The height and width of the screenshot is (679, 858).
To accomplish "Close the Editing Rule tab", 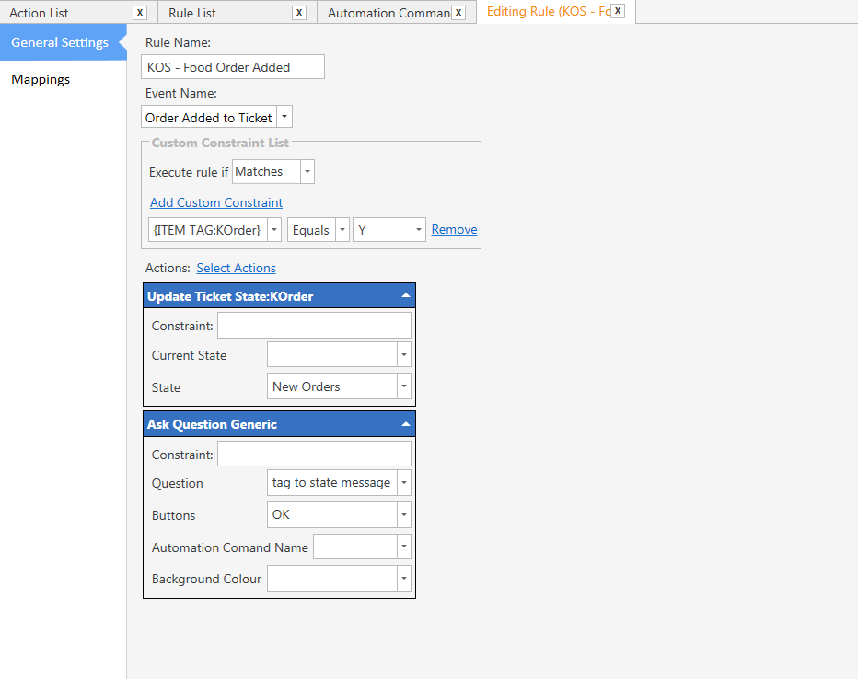I will (618, 11).
